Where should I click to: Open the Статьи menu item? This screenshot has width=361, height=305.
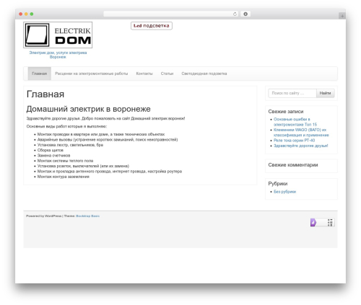167,74
